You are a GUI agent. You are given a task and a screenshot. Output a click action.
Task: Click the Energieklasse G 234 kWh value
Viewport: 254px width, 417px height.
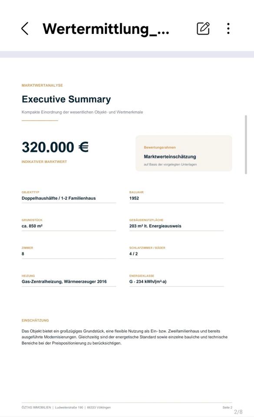pos(148,281)
